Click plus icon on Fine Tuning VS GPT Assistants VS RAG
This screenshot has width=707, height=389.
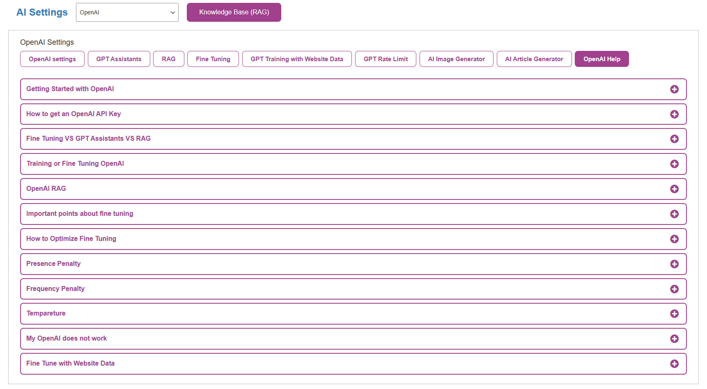674,139
